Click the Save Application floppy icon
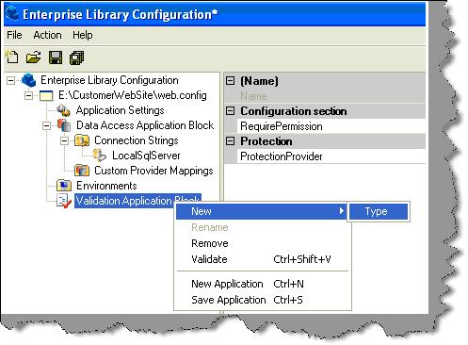Image resolution: width=468 pixels, height=345 pixels. click(56, 57)
